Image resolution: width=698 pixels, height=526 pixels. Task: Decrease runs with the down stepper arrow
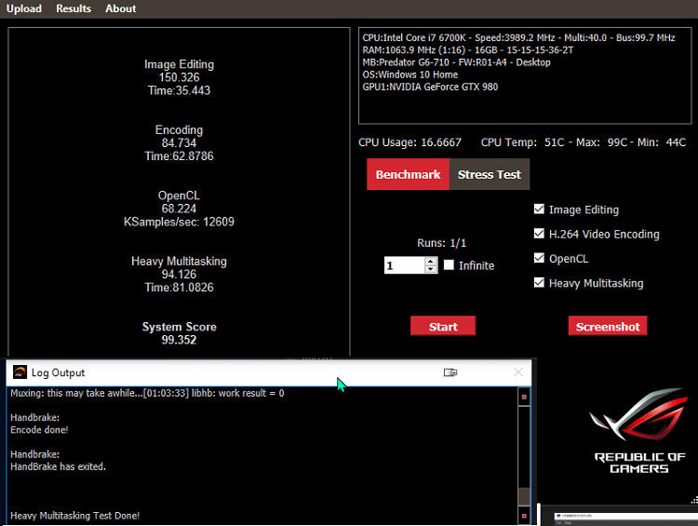[431, 269]
